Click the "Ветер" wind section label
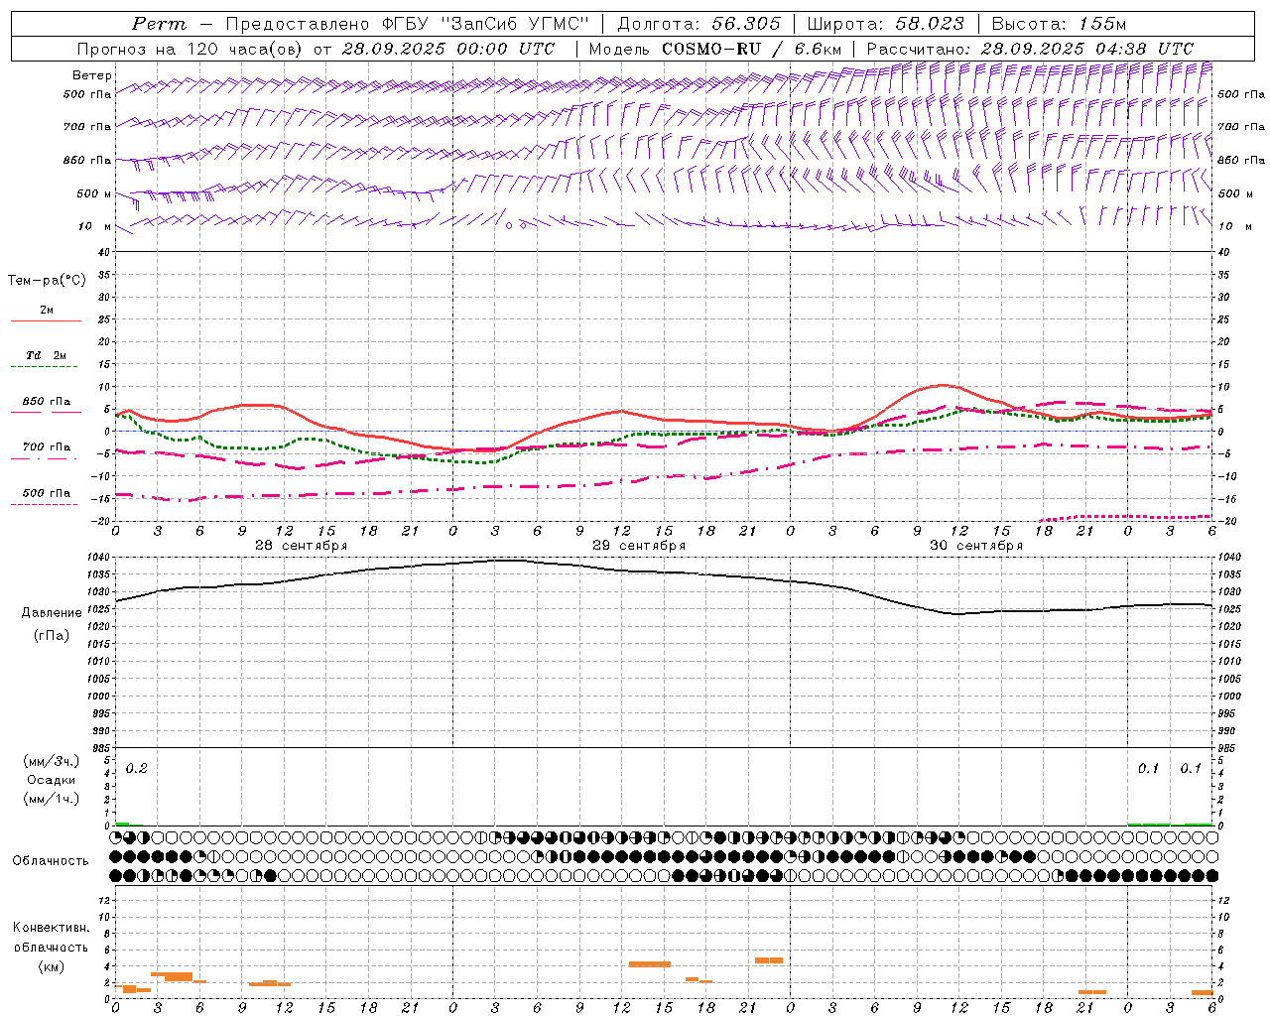This screenshot has height=1016, width=1270. [x=91, y=75]
